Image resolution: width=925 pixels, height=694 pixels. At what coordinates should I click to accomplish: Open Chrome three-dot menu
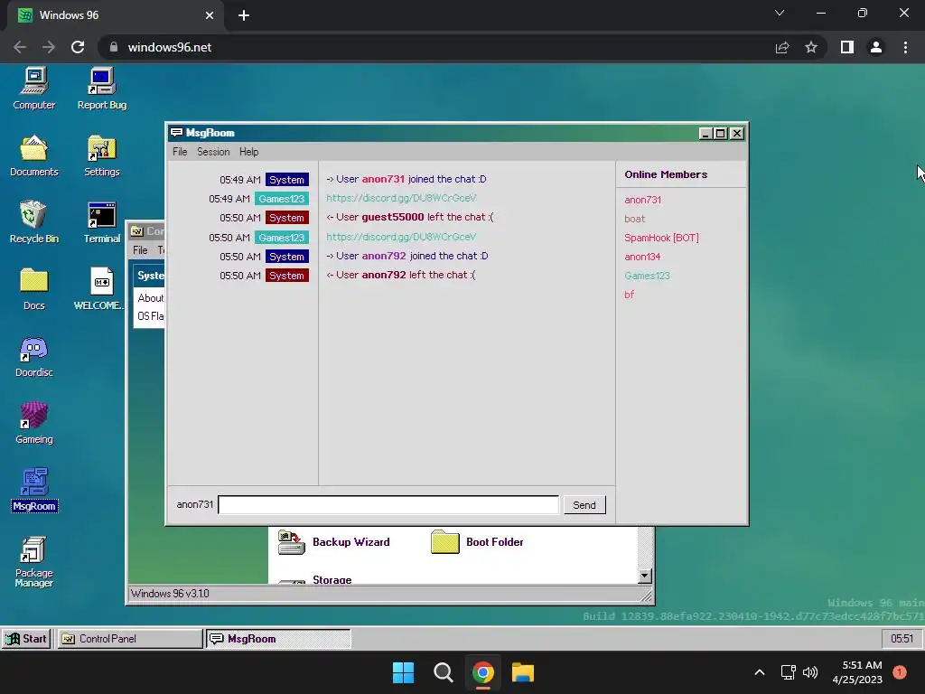pos(905,47)
